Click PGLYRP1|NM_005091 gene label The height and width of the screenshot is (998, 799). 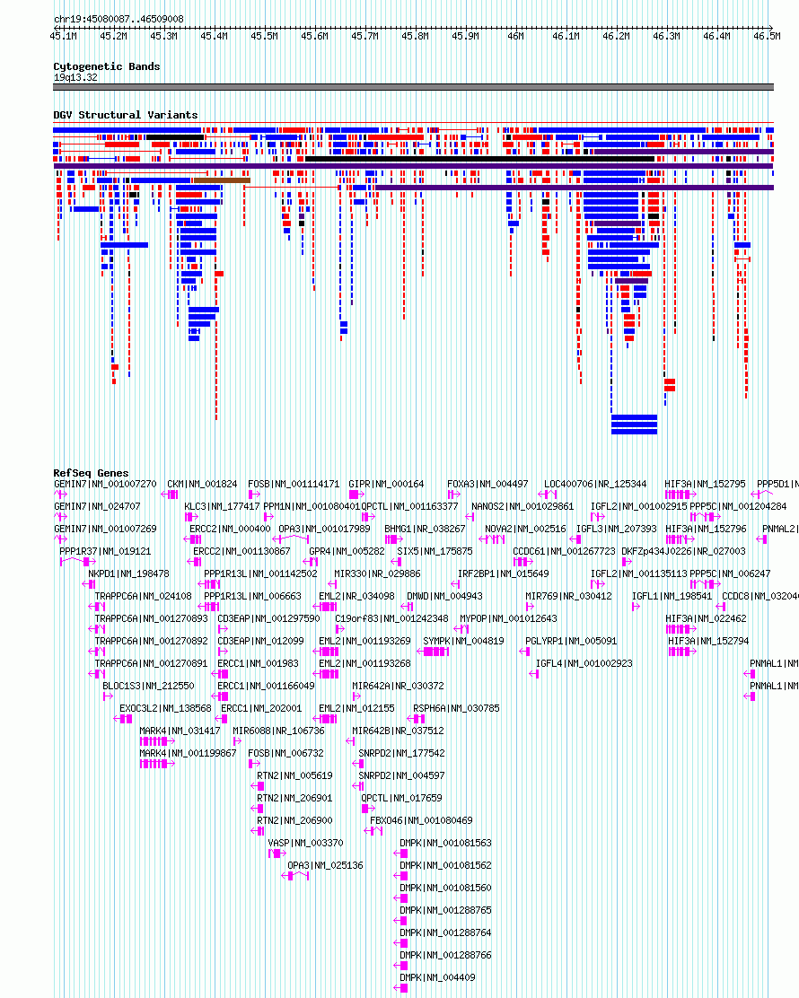[x=571, y=640]
